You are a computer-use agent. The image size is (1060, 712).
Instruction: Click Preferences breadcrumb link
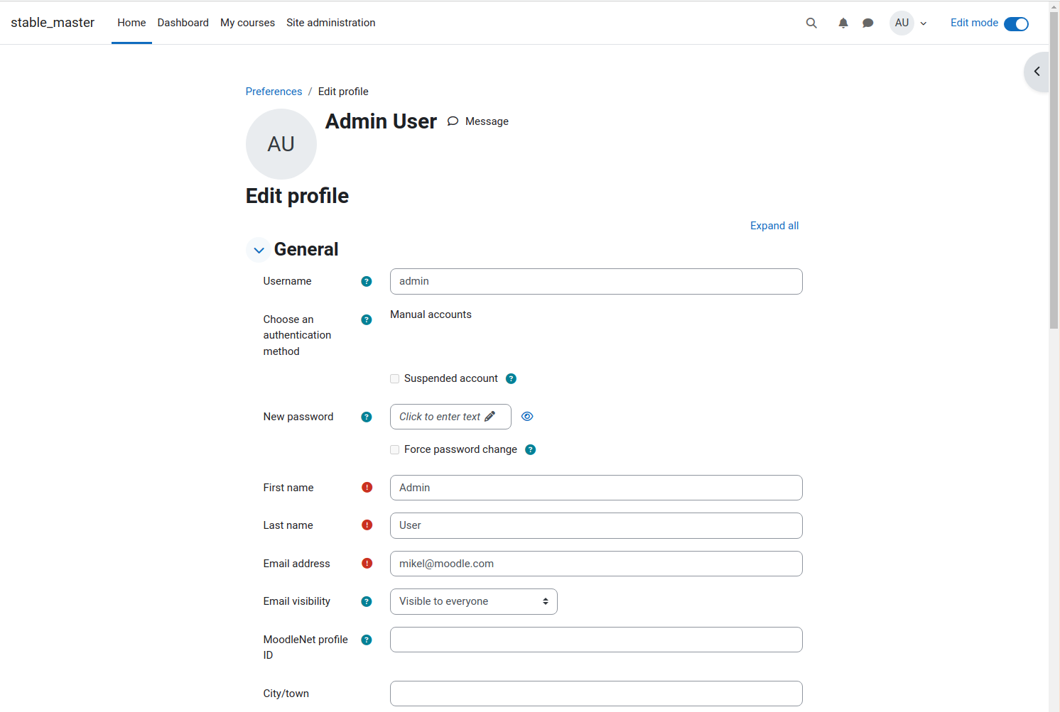point(274,92)
